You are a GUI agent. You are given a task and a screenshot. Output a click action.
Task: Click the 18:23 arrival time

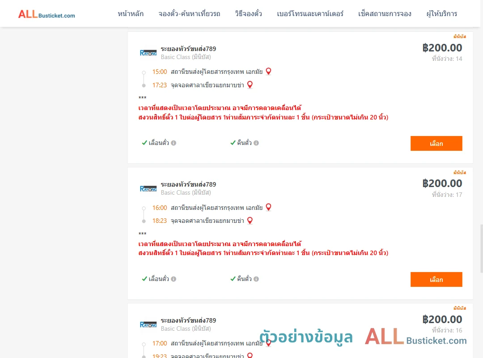coord(160,221)
